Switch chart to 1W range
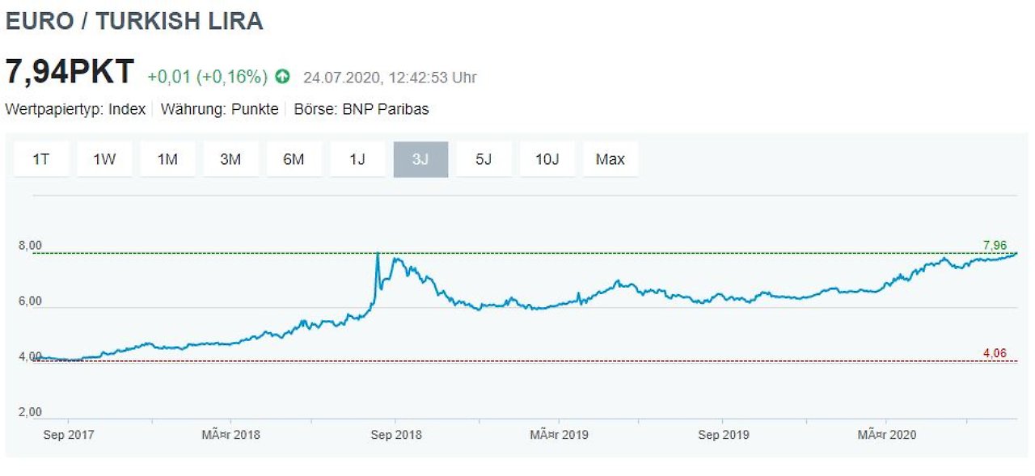Screen dimensions: 1035x476 pyautogui.click(x=104, y=159)
